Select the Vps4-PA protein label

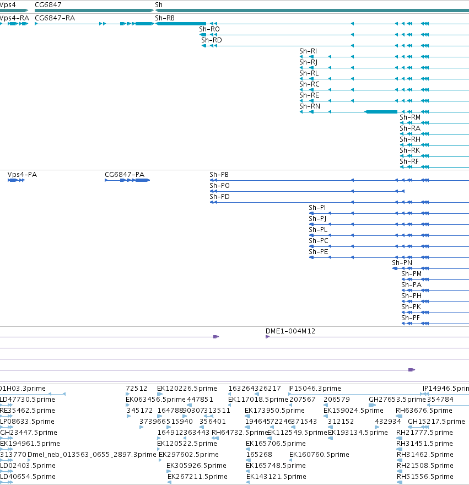tap(22, 175)
